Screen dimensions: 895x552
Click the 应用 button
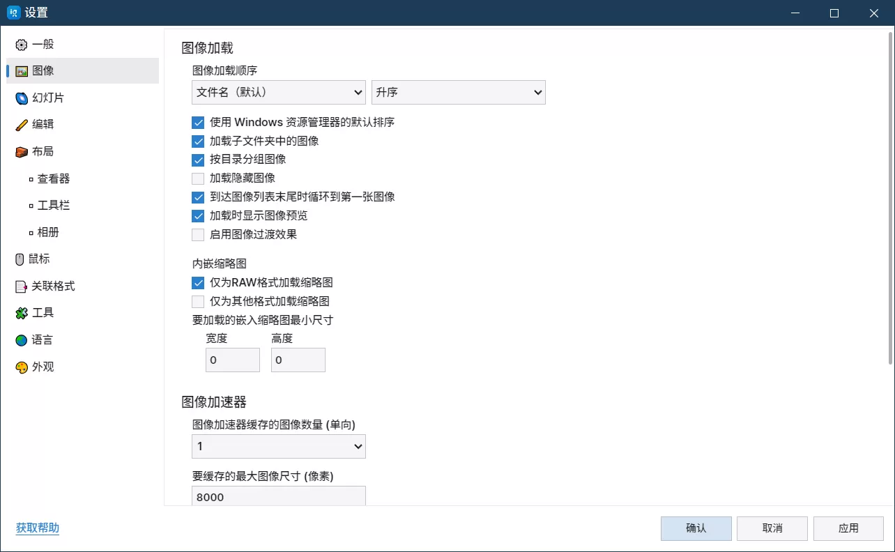[848, 528]
